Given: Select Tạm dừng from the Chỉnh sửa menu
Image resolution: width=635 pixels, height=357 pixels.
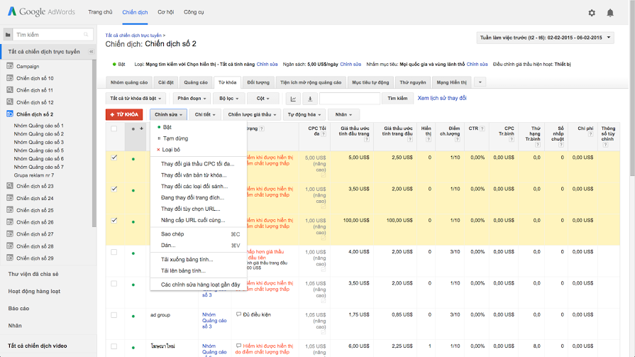Looking at the screenshot, I should coord(175,138).
